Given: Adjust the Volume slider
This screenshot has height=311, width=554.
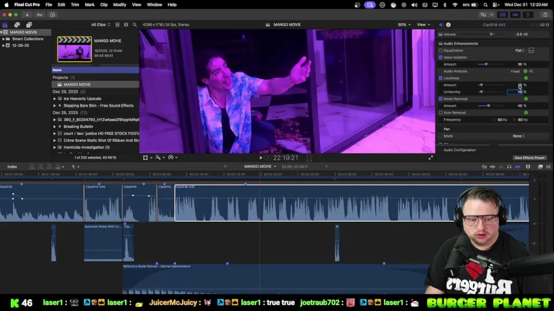Looking at the screenshot, I should [x=491, y=35].
